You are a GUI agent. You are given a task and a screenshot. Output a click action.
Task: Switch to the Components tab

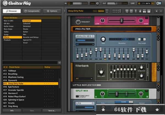(32, 11)
